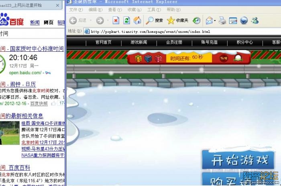Stop page loading with red X icon
Screen dimensions: 281x186
(x=116, y=20)
